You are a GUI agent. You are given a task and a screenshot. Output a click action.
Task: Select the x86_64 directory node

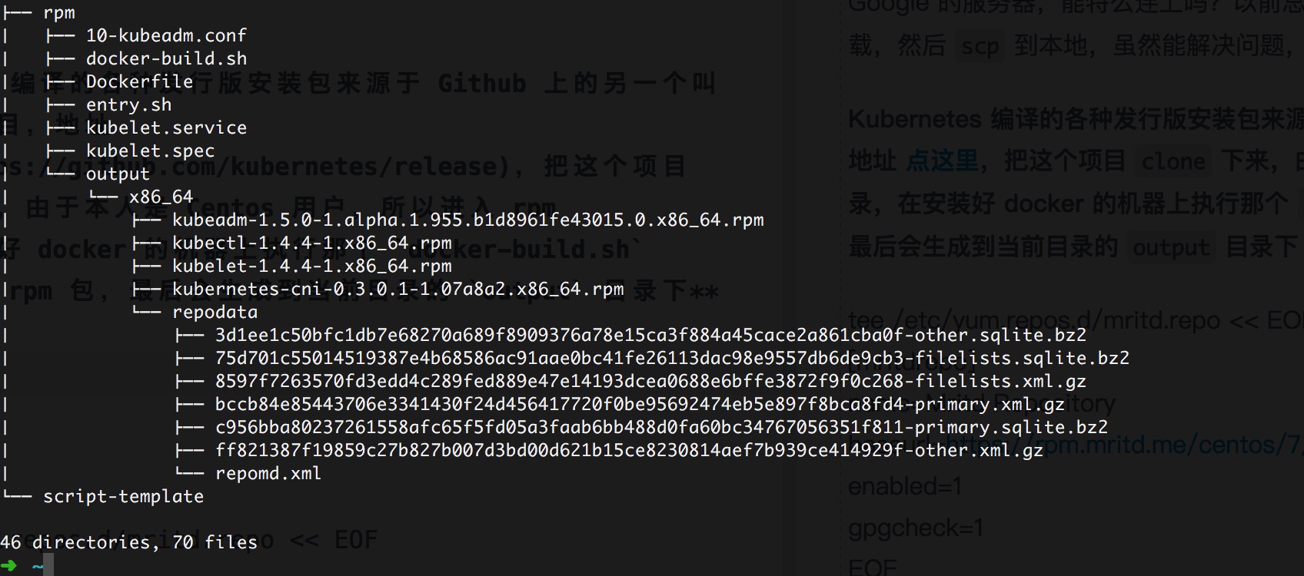pyautogui.click(x=161, y=197)
